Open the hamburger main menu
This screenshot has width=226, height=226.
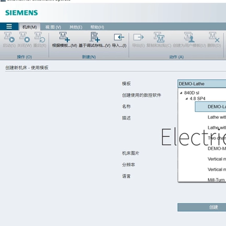(x=9, y=27)
